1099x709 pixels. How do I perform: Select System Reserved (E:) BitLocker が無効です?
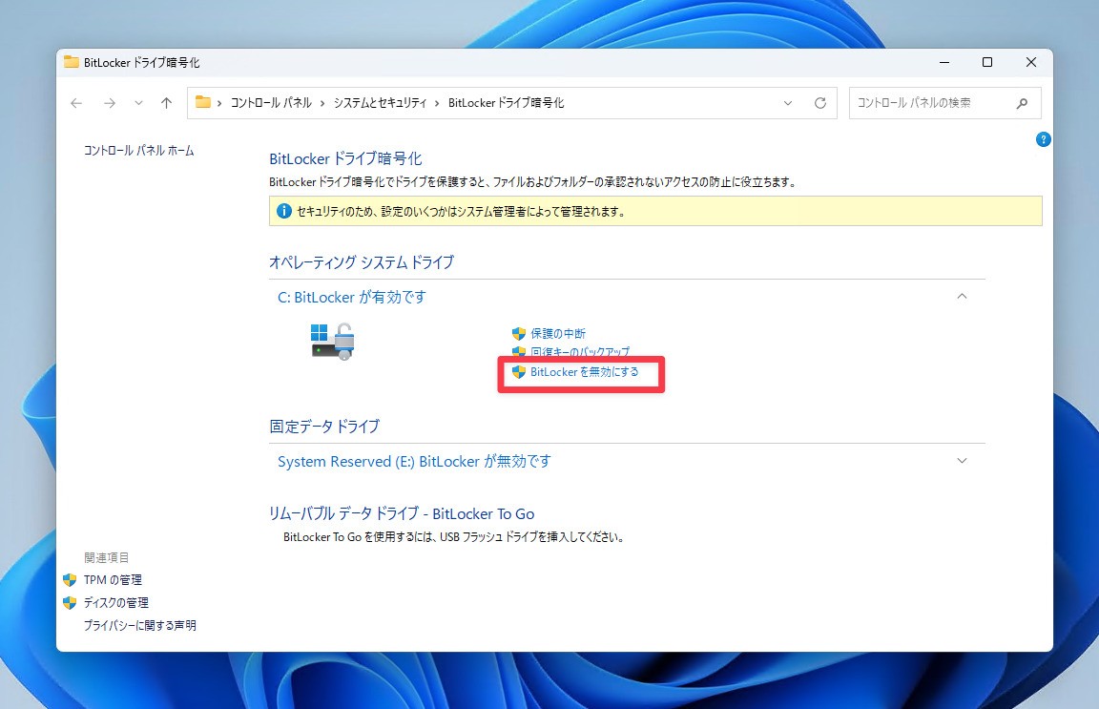pyautogui.click(x=414, y=462)
